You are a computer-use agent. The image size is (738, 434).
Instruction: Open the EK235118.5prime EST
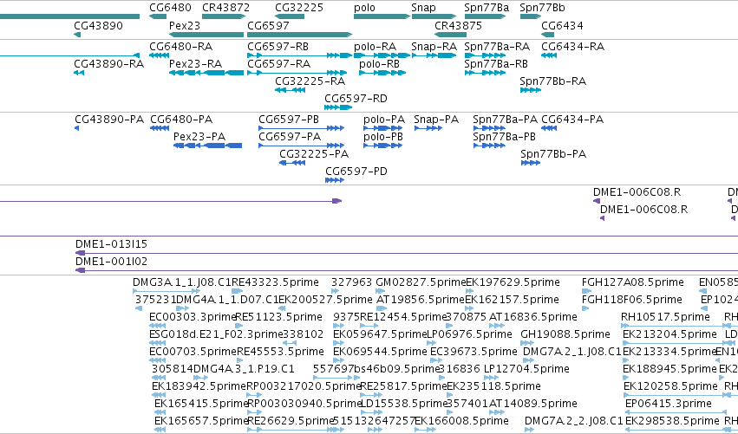pos(450,395)
